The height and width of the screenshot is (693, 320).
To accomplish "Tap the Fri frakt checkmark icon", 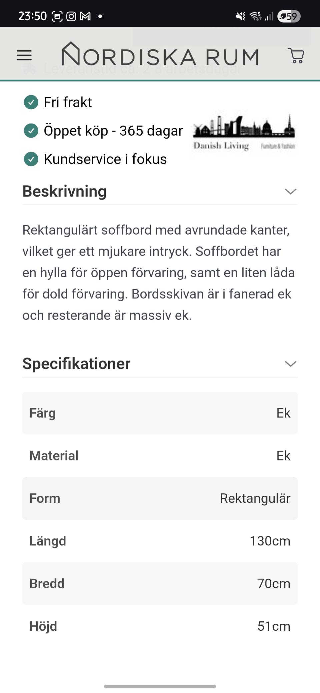I will click(x=31, y=102).
